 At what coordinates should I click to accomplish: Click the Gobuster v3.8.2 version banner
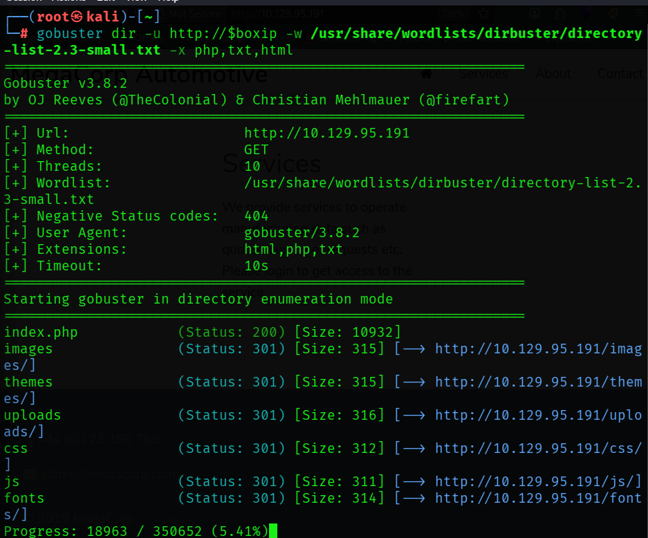(x=65, y=84)
